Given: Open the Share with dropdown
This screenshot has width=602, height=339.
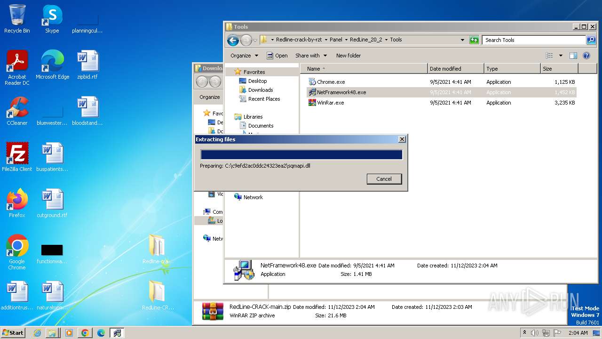Looking at the screenshot, I should coord(310,56).
